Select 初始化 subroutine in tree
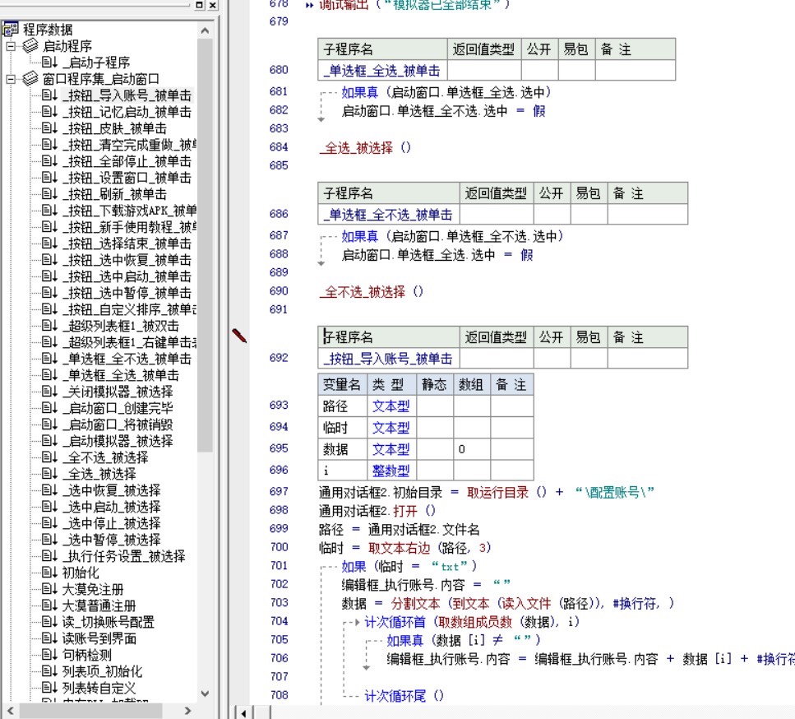 81,573
